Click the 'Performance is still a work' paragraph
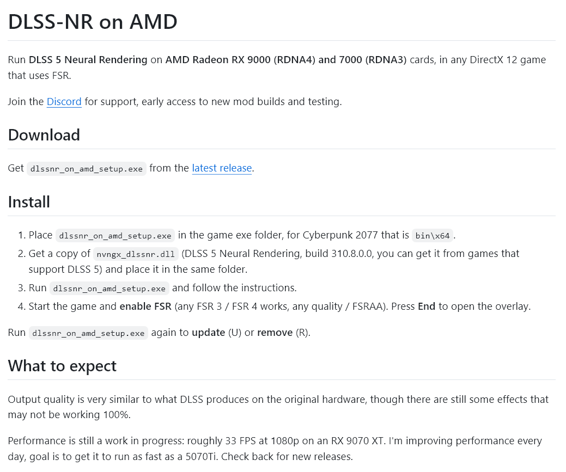The width and height of the screenshot is (566, 472). 275,449
